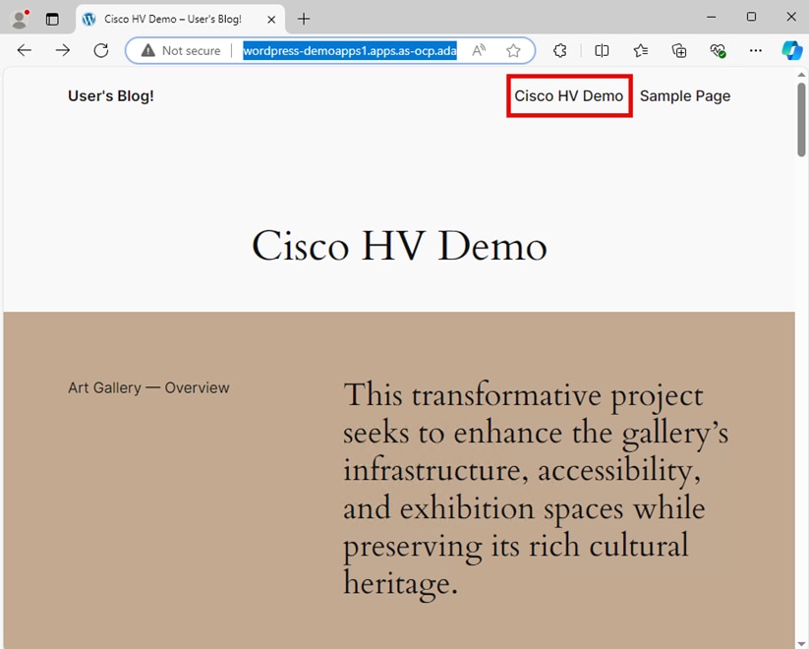Close the Cisco HV Demo tab

point(271,19)
